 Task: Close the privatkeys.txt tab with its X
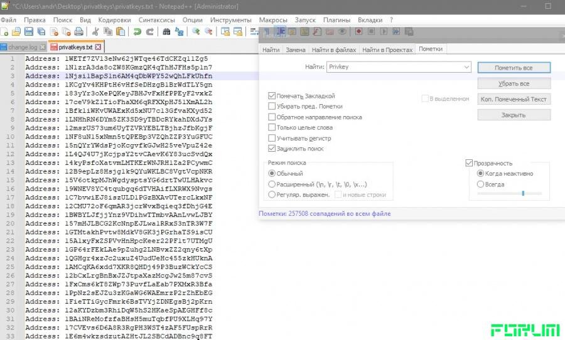click(98, 47)
